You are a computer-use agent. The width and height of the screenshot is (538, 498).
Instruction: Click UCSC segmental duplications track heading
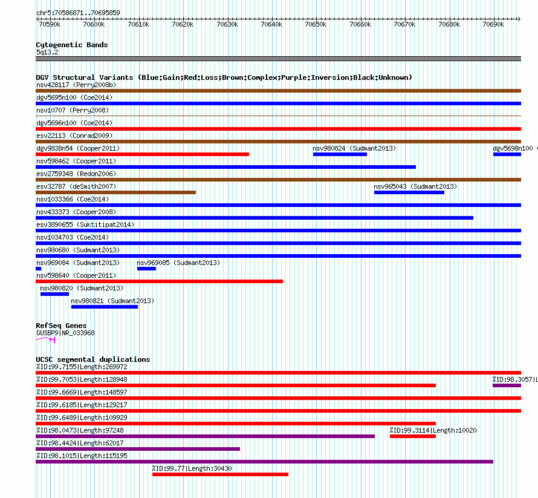click(93, 359)
